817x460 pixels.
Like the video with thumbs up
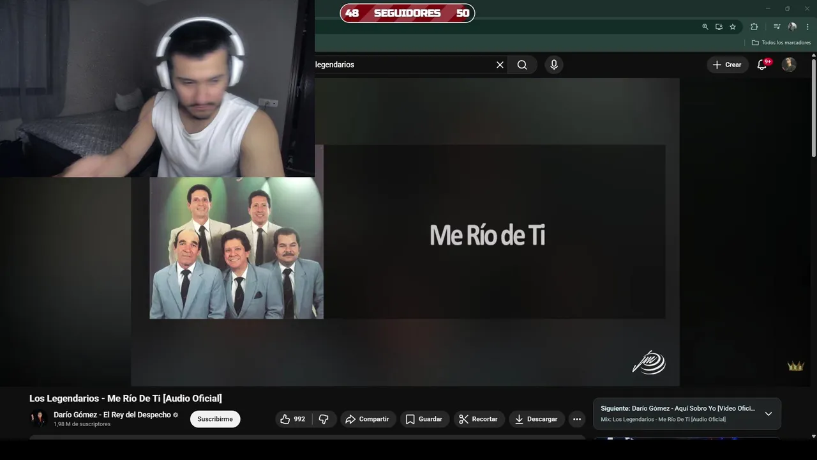tap(293, 419)
